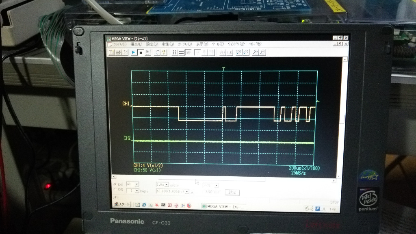Click the trigger level marker at right edge
Image resolution: width=416 pixels, height=234 pixels.
[x=318, y=102]
